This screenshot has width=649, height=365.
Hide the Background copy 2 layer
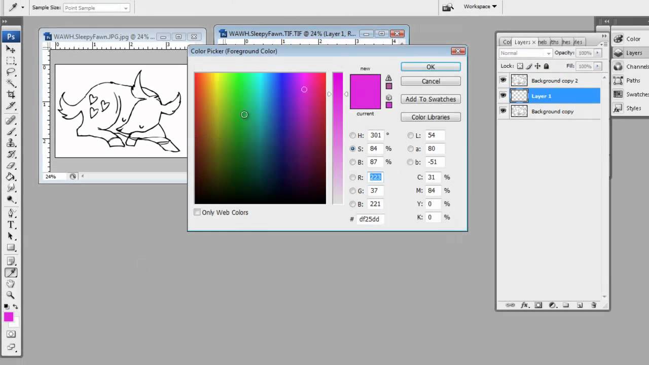503,80
